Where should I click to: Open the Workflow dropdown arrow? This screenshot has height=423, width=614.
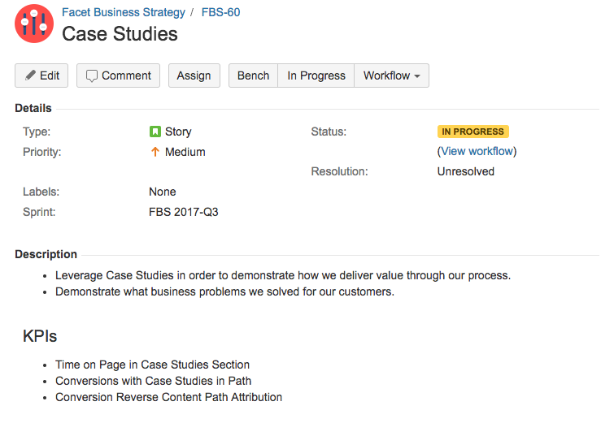417,76
